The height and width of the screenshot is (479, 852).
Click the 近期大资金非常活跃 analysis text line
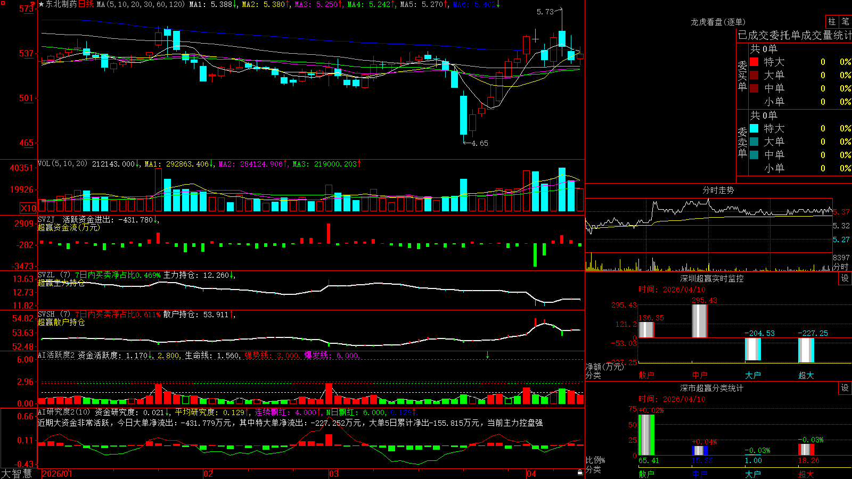coord(290,423)
